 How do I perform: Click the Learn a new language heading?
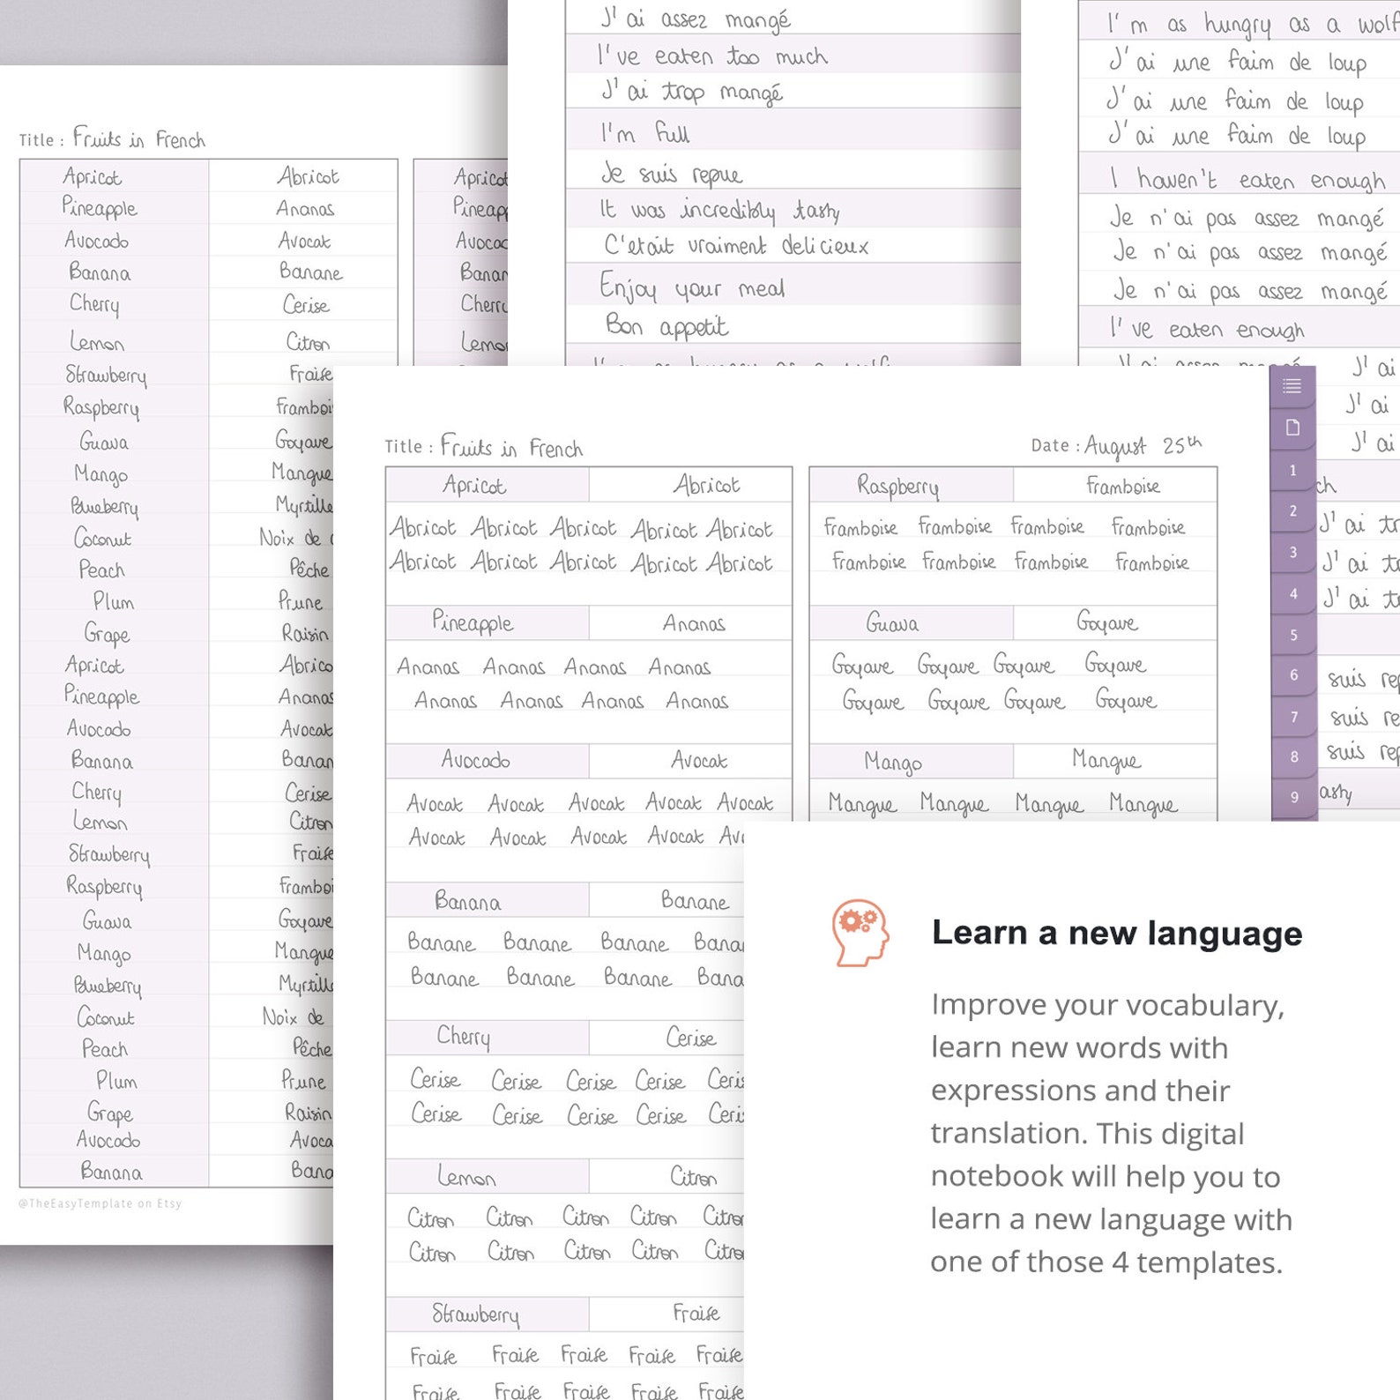(1116, 933)
